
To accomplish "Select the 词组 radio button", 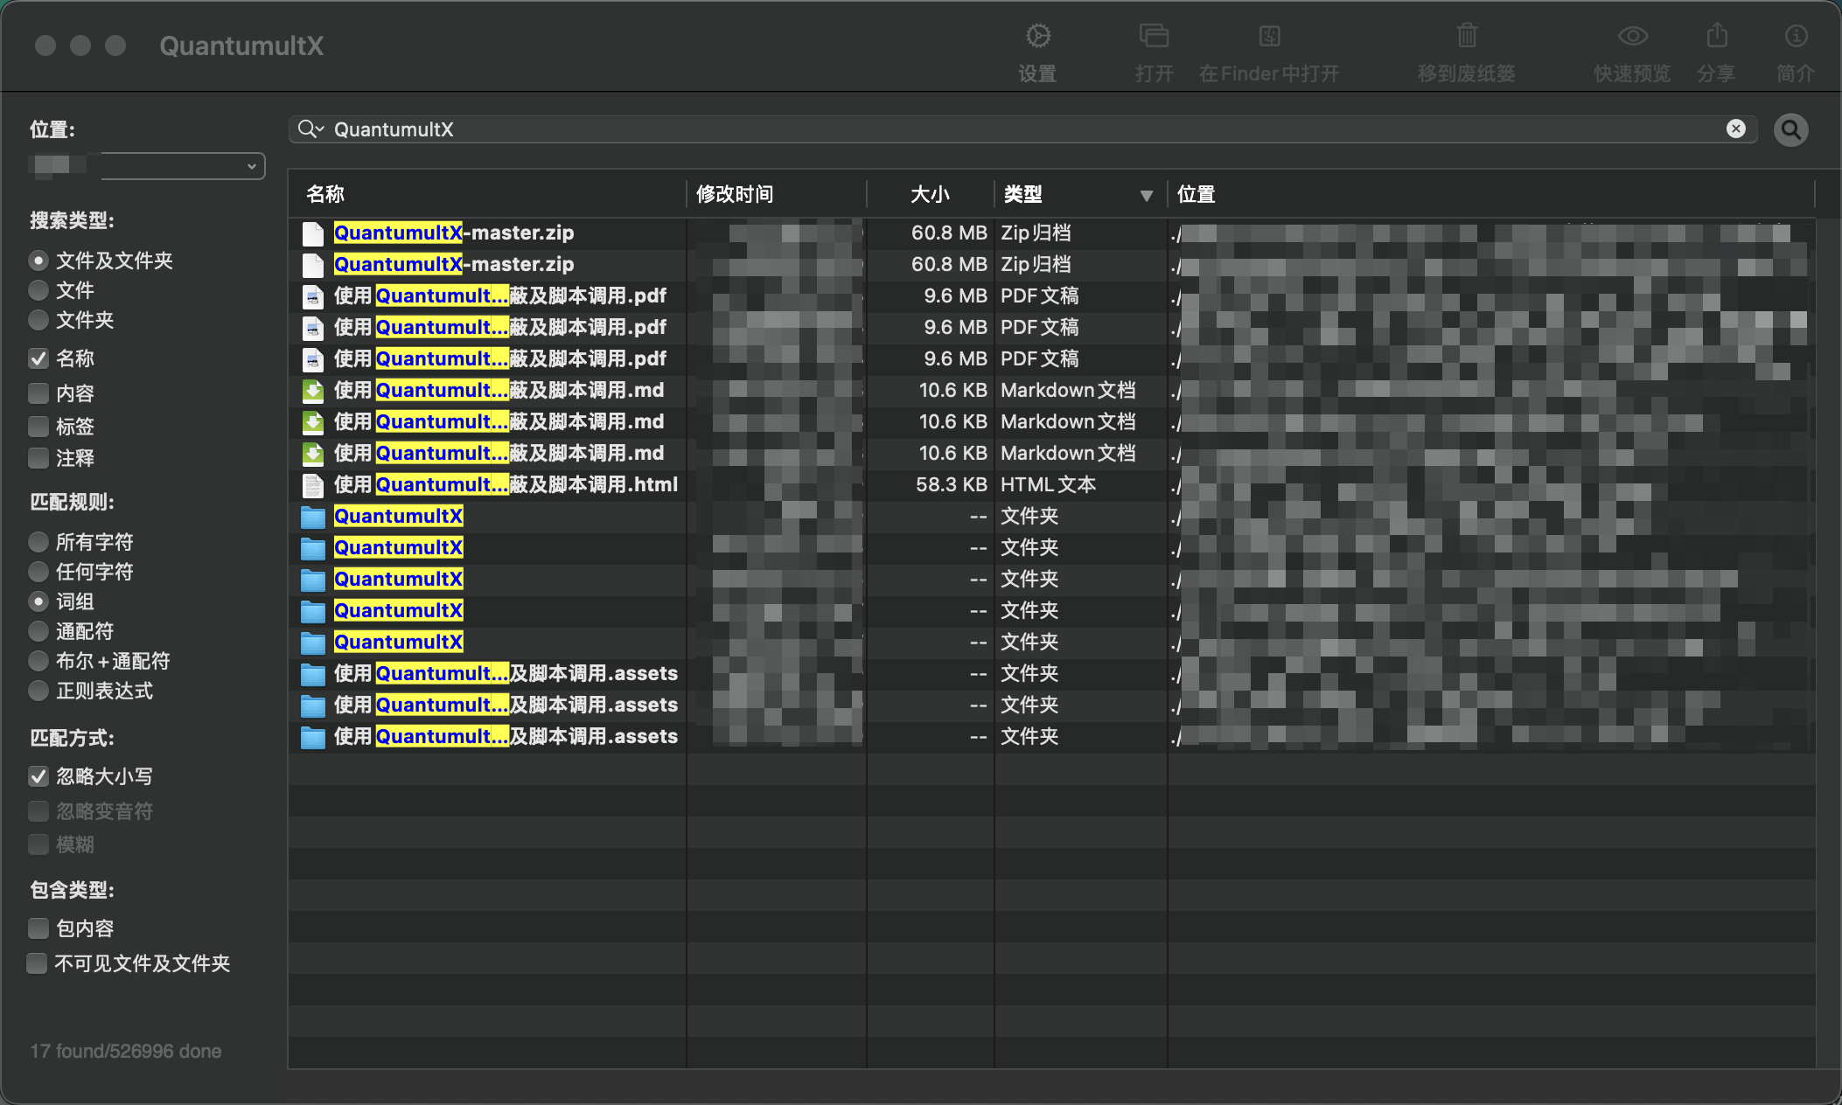I will (38, 601).
